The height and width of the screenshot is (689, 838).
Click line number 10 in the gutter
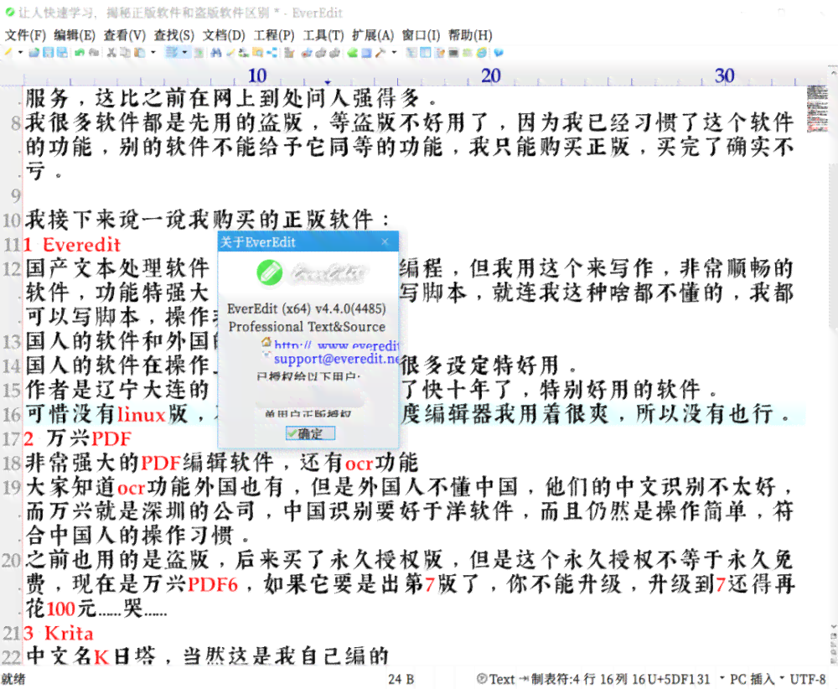[11, 220]
